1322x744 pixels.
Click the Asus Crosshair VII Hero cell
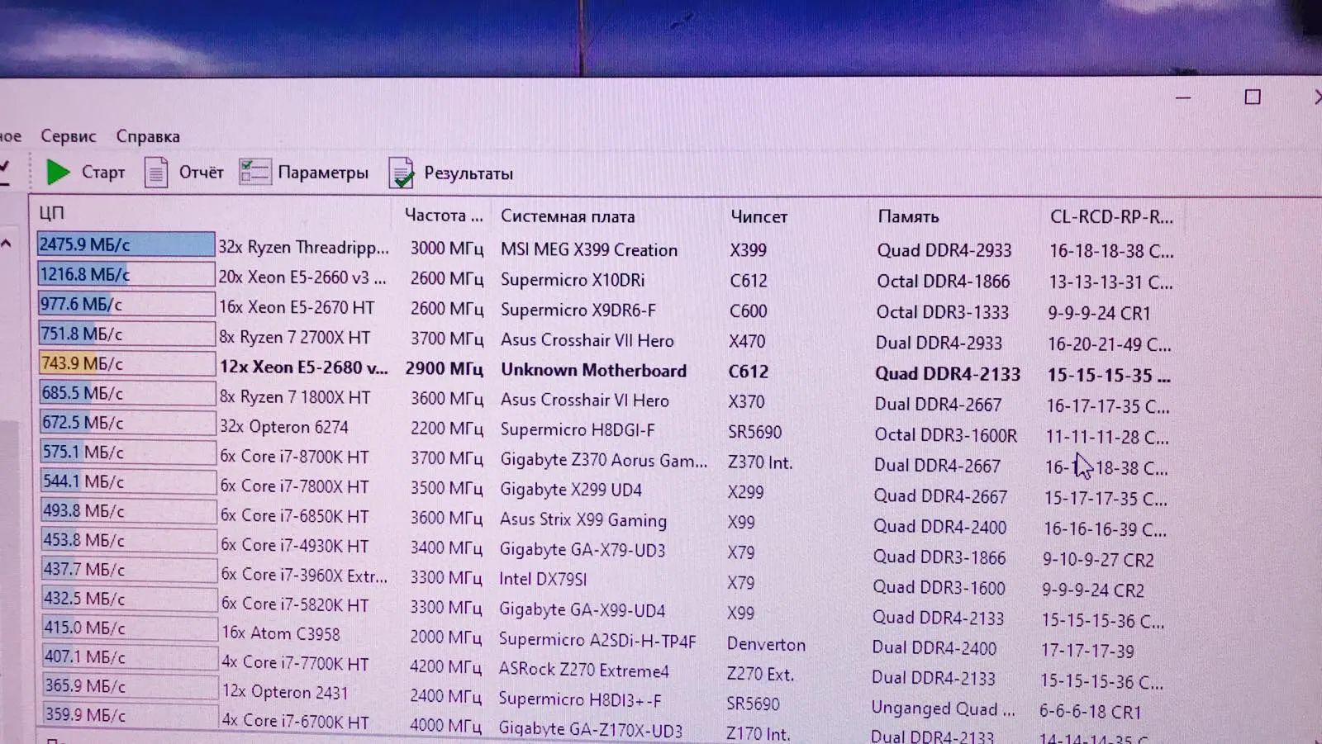(587, 340)
